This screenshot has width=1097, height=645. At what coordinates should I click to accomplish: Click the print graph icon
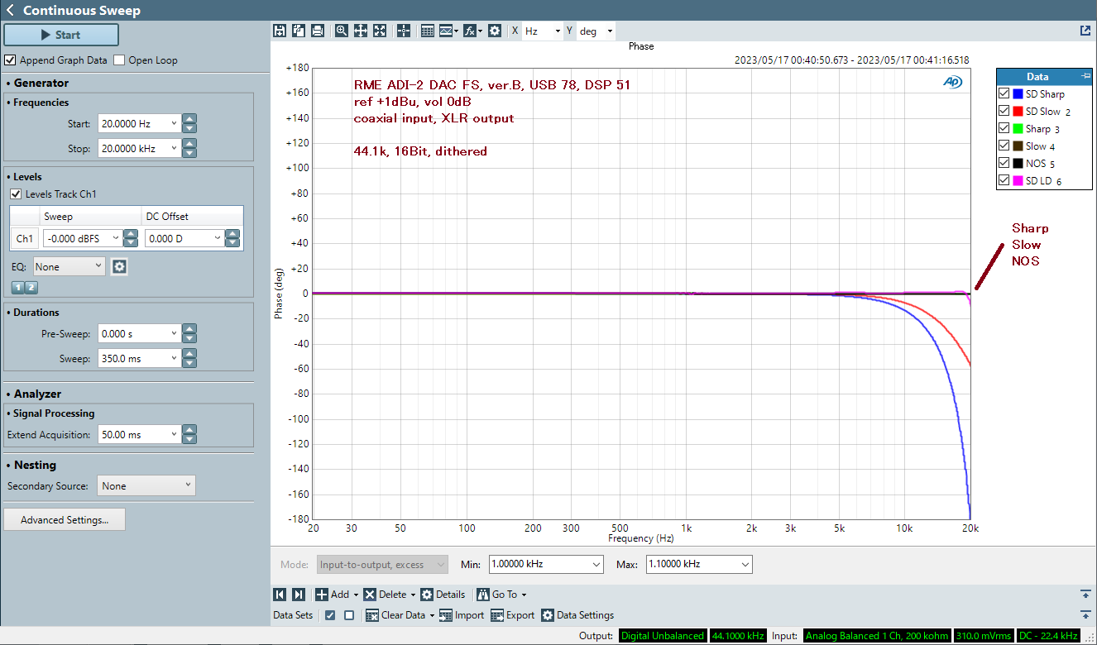tap(318, 31)
